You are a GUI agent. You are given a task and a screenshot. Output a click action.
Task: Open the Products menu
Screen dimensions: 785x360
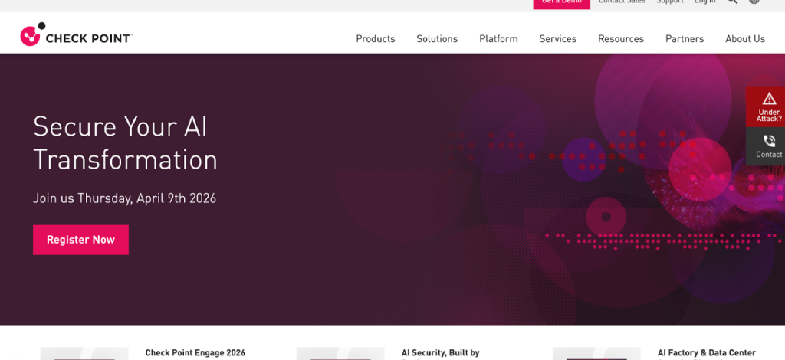pos(375,39)
